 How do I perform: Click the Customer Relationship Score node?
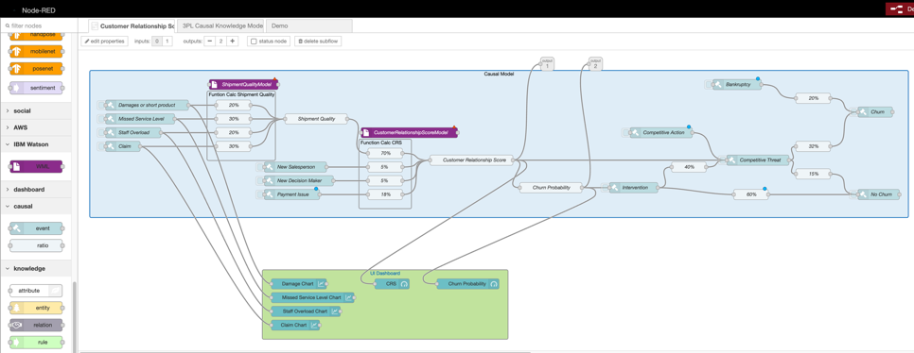pyautogui.click(x=472, y=160)
